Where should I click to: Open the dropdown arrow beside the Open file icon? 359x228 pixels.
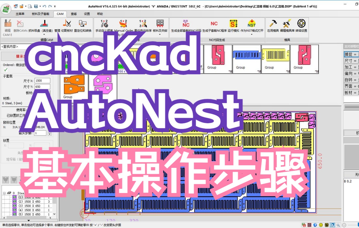pos(25,6)
